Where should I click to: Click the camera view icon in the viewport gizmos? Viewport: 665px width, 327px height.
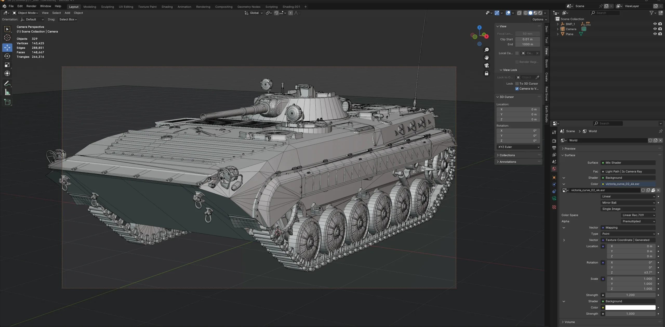[x=486, y=65]
